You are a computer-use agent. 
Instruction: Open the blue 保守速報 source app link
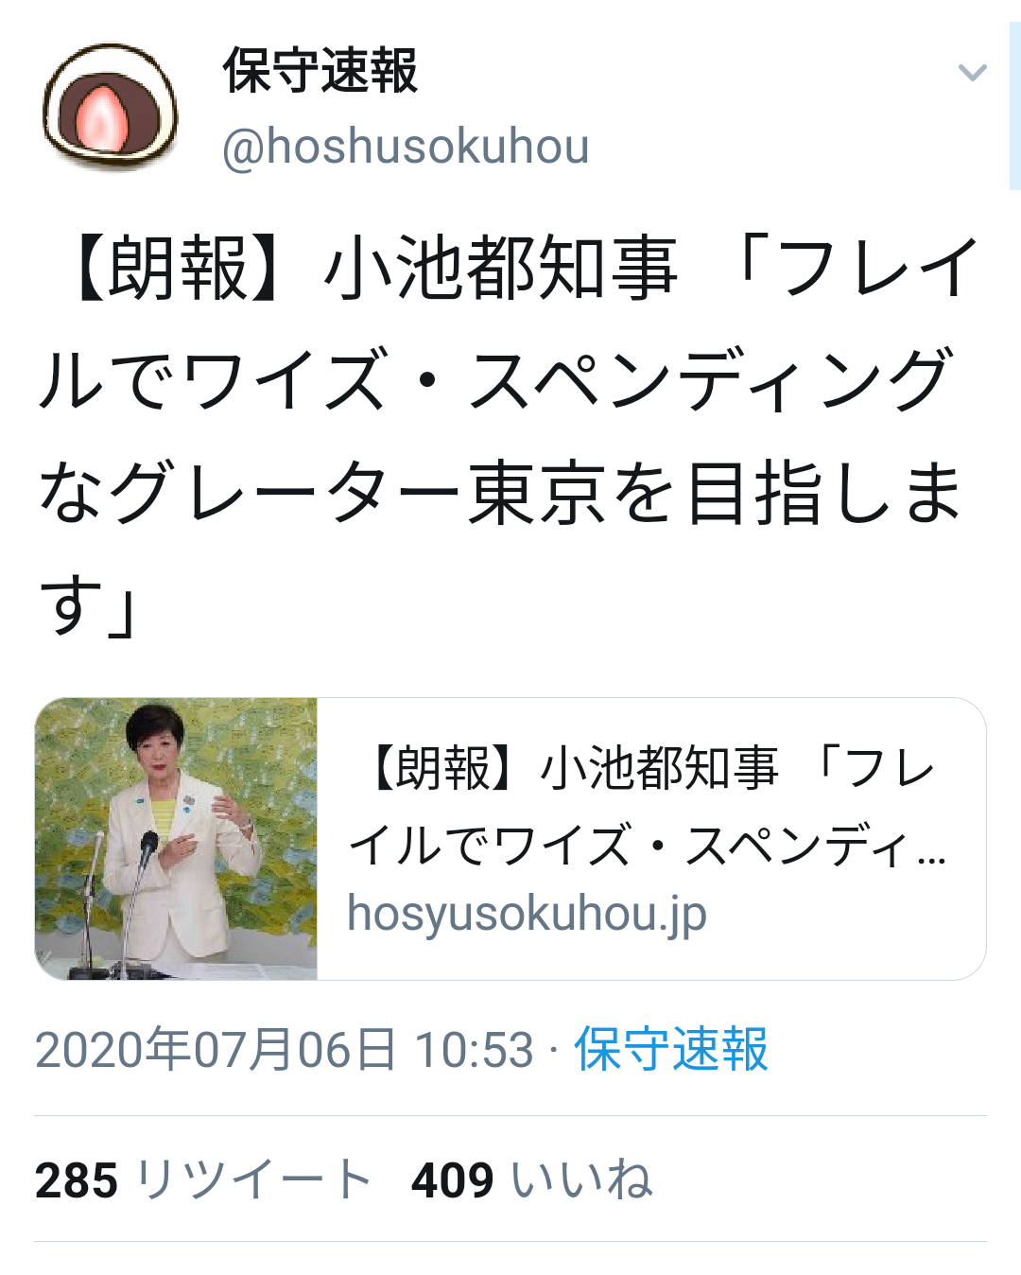[x=671, y=1050]
